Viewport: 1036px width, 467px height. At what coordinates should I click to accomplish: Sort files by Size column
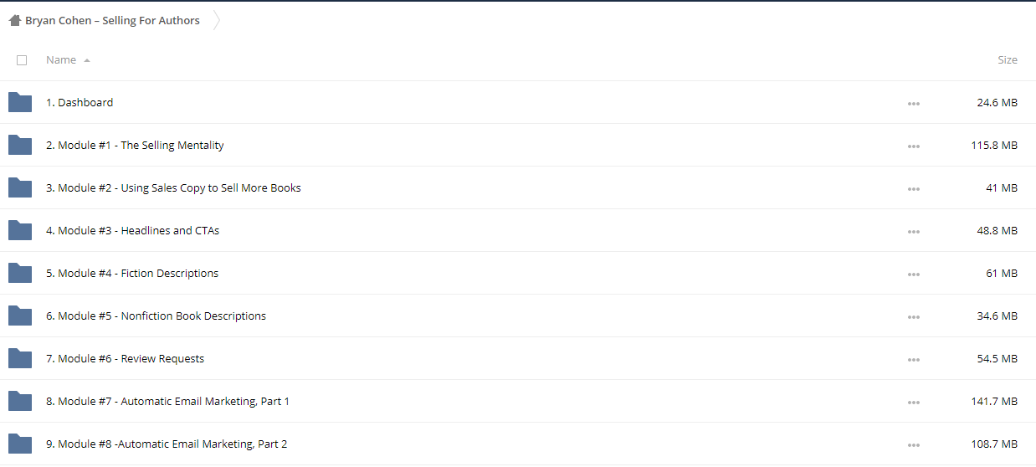tap(1008, 60)
